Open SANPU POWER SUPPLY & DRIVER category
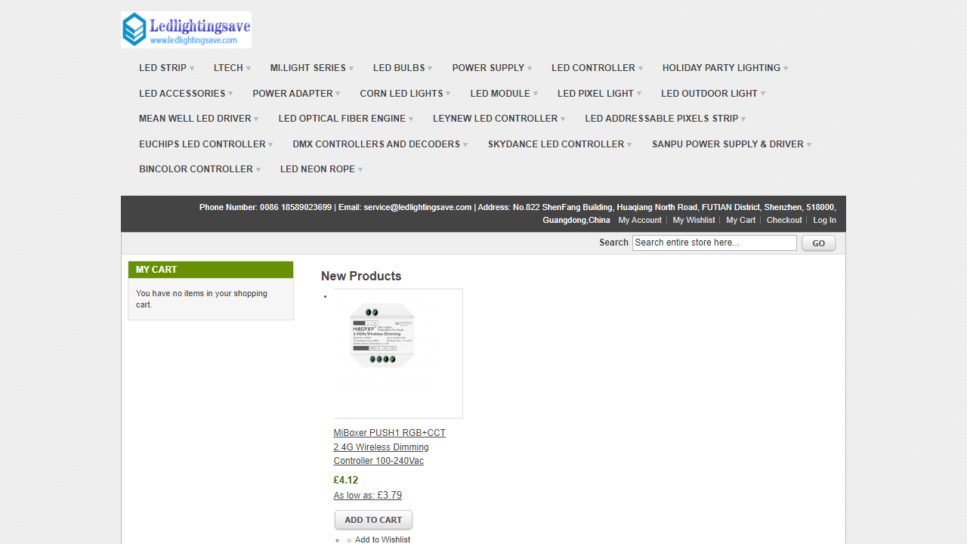The width and height of the screenshot is (967, 544). (732, 144)
